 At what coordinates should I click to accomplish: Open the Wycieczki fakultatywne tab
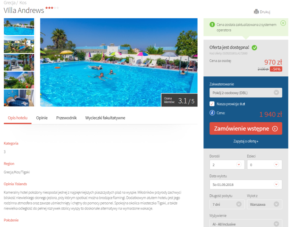pos(105,118)
